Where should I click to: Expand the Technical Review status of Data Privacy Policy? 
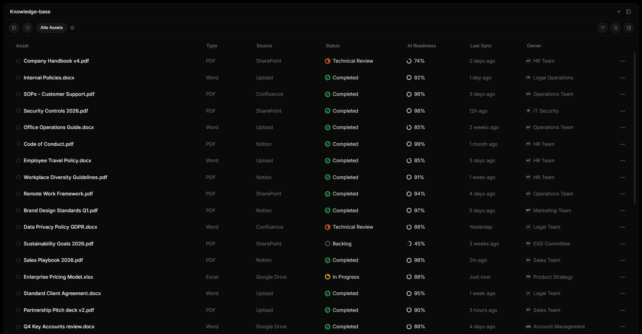[x=349, y=227]
